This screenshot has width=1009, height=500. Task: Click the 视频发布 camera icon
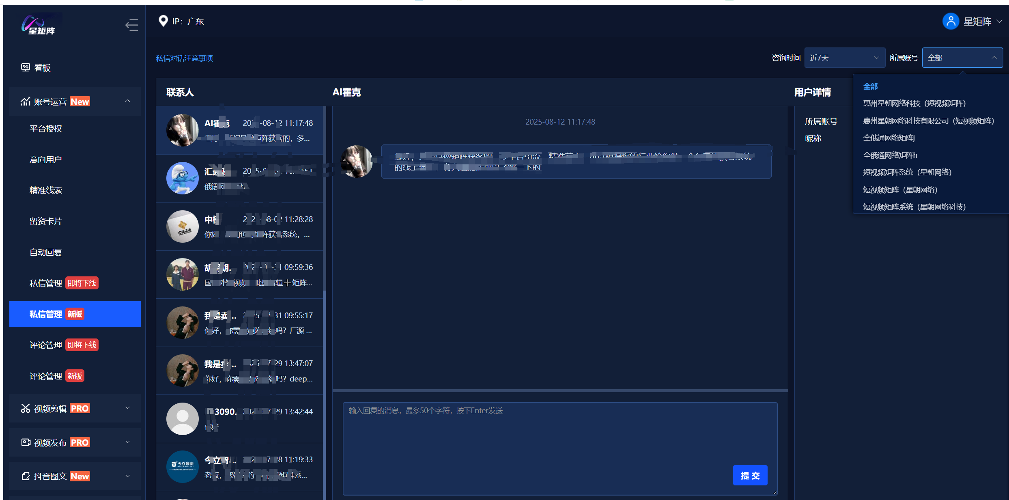26,442
